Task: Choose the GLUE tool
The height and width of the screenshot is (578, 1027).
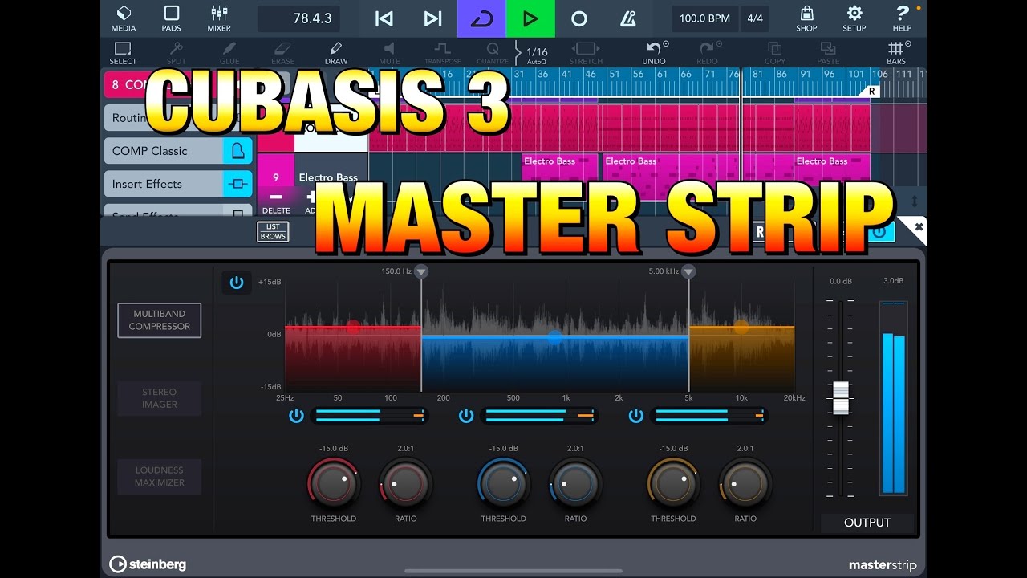Action: 229,53
